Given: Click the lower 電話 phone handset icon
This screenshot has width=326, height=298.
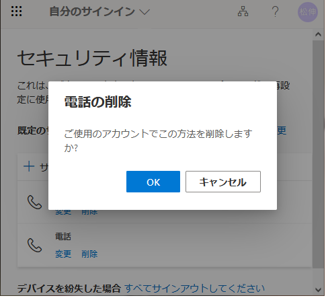Looking at the screenshot, I should pos(34,246).
